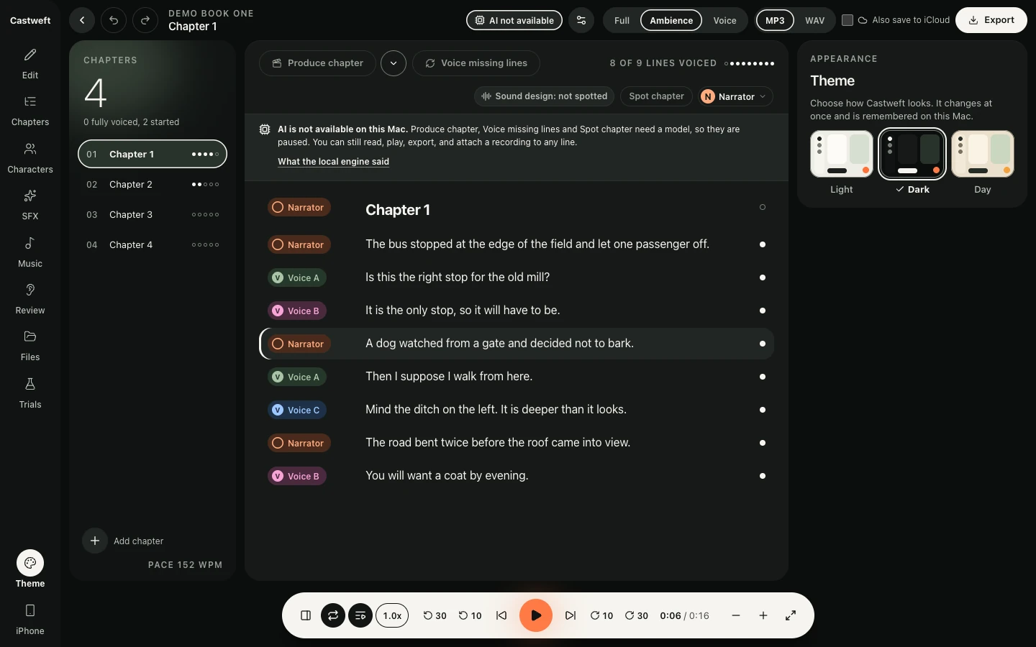Toggle loop playback in the player

[333, 615]
